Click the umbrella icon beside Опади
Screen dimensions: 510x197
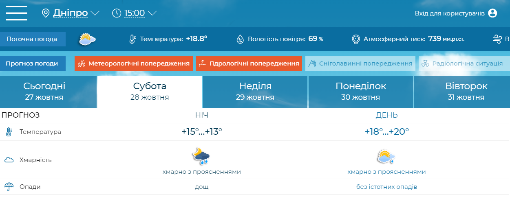(x=9, y=187)
